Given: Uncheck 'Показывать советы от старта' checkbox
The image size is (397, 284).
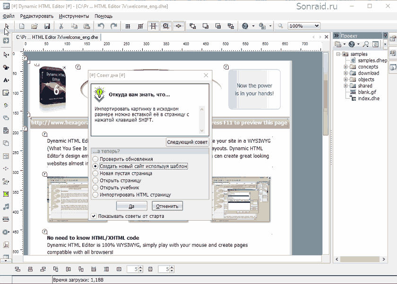Looking at the screenshot, I should tap(94, 216).
